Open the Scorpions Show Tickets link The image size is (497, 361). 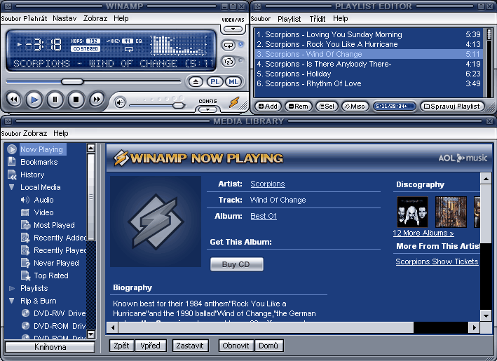point(437,261)
